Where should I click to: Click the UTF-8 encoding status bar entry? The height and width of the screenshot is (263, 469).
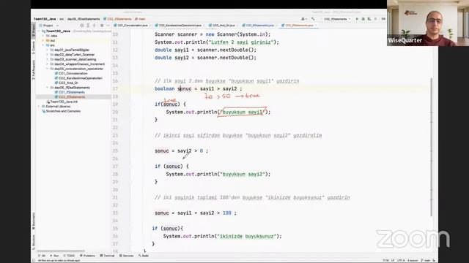[401, 260]
